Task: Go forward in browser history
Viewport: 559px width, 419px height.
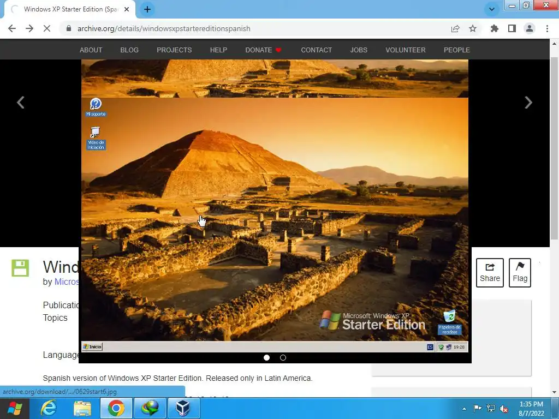Action: click(x=29, y=28)
